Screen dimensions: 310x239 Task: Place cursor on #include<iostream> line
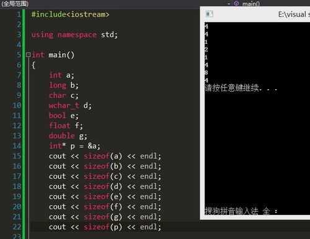click(70, 14)
